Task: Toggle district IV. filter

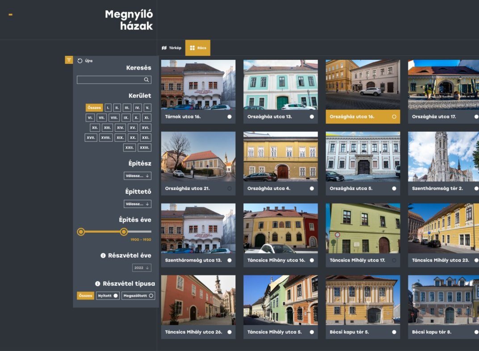Action: (138, 108)
